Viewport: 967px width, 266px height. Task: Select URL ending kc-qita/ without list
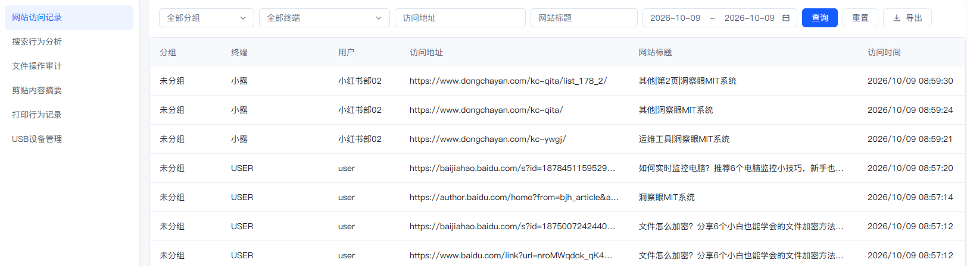(486, 110)
